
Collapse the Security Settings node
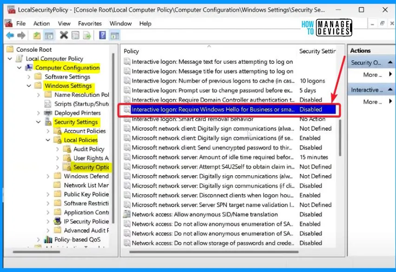(39, 122)
